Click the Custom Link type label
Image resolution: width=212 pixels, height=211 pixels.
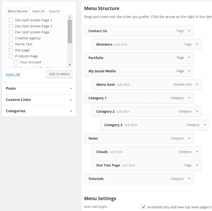coord(183,84)
